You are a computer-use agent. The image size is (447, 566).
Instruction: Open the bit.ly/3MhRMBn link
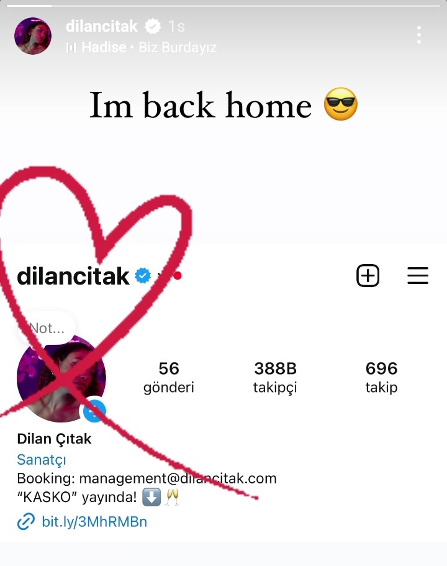[94, 522]
